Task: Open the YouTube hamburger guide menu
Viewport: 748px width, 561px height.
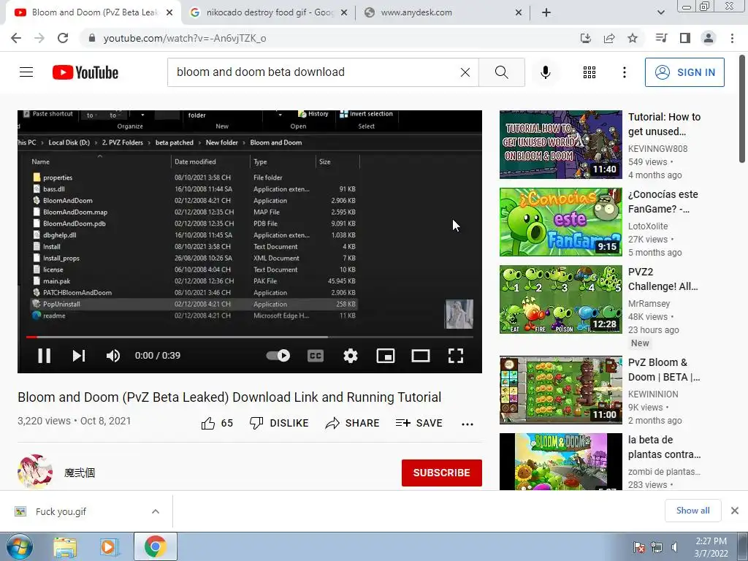Action: [x=26, y=72]
